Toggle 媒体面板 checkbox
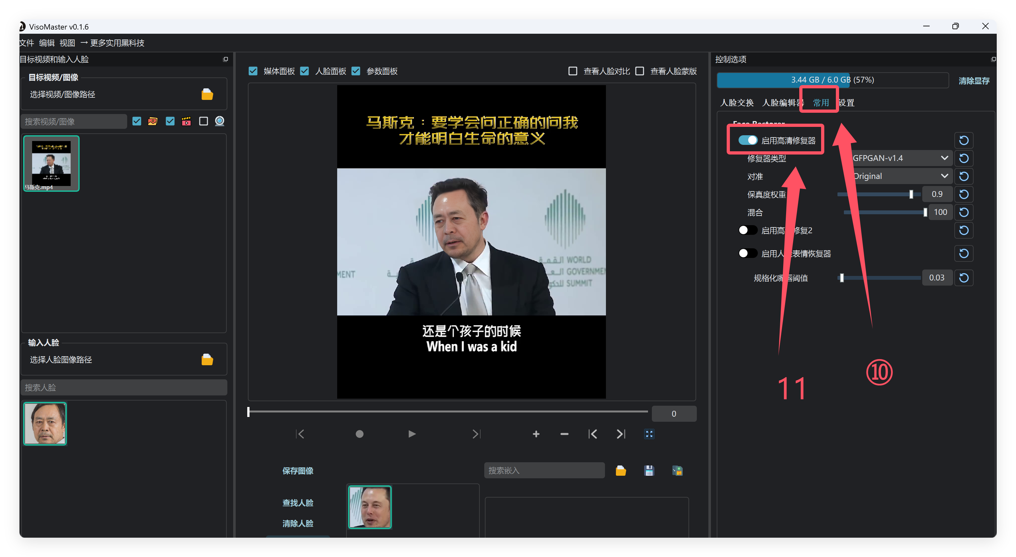The height and width of the screenshot is (557, 1016). click(253, 71)
